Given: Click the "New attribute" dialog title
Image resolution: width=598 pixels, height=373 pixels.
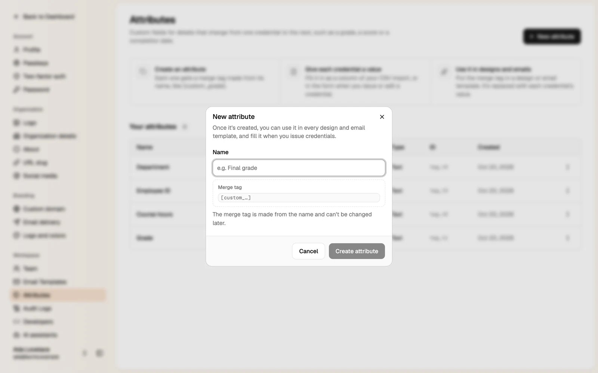Looking at the screenshot, I should tap(234, 117).
